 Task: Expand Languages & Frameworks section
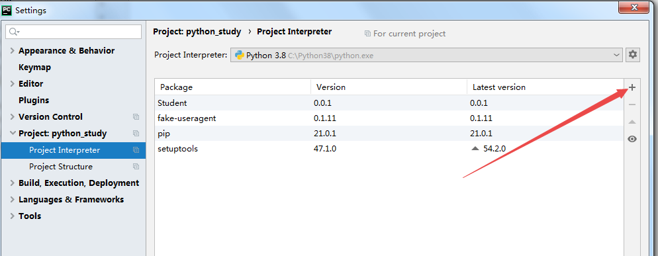[13, 200]
